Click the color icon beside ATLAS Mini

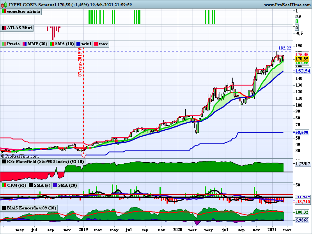[x=4, y=28]
